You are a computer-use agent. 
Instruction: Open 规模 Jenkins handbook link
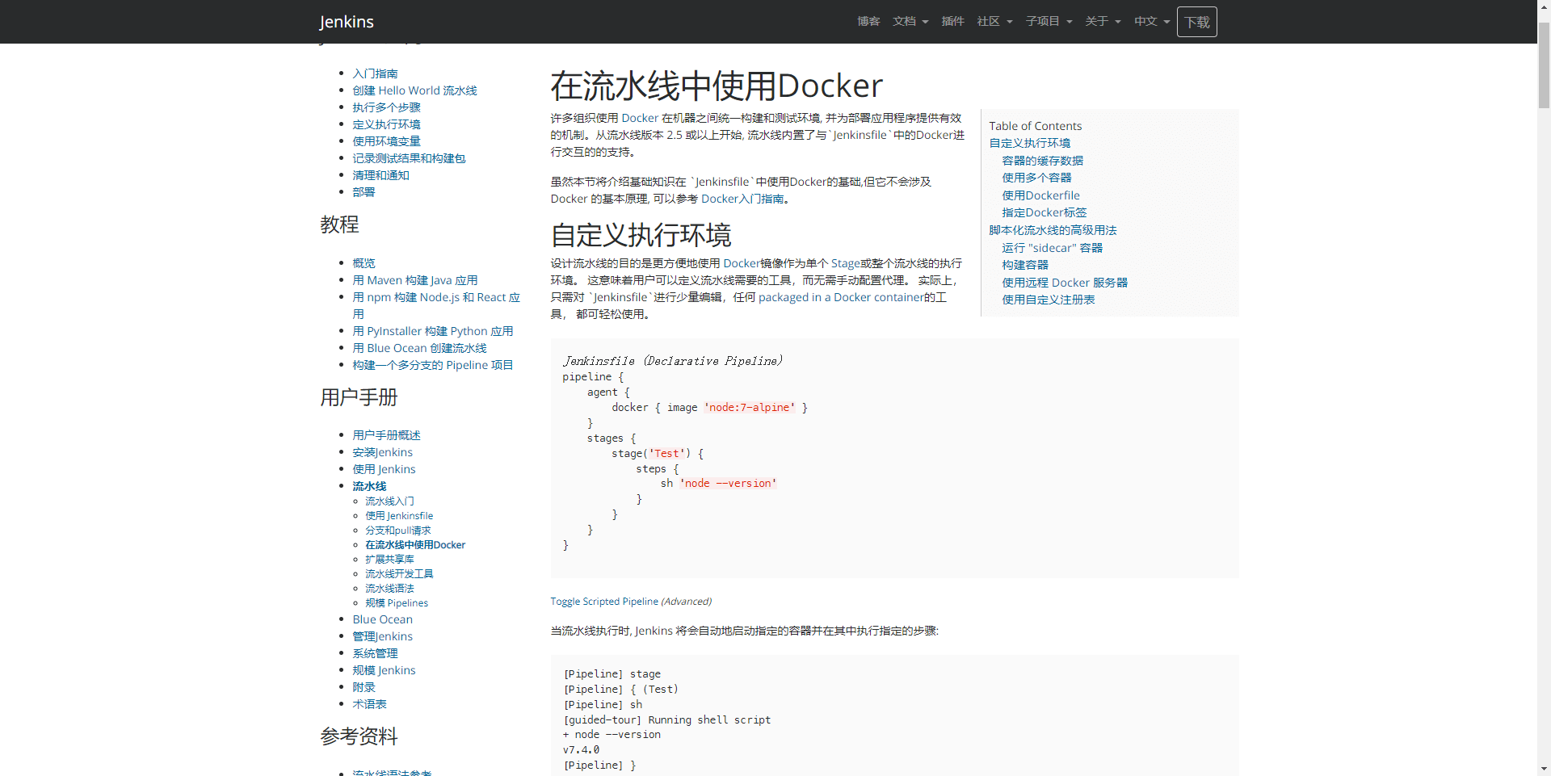384,670
